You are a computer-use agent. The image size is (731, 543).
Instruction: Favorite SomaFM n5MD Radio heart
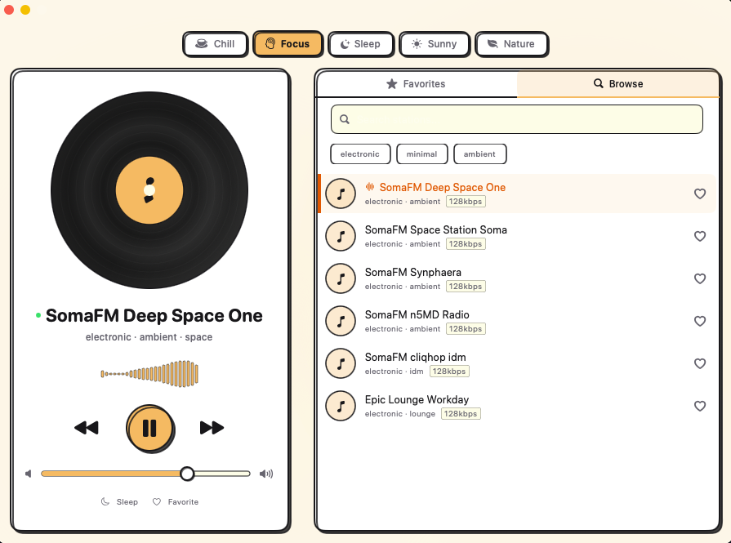click(x=700, y=321)
